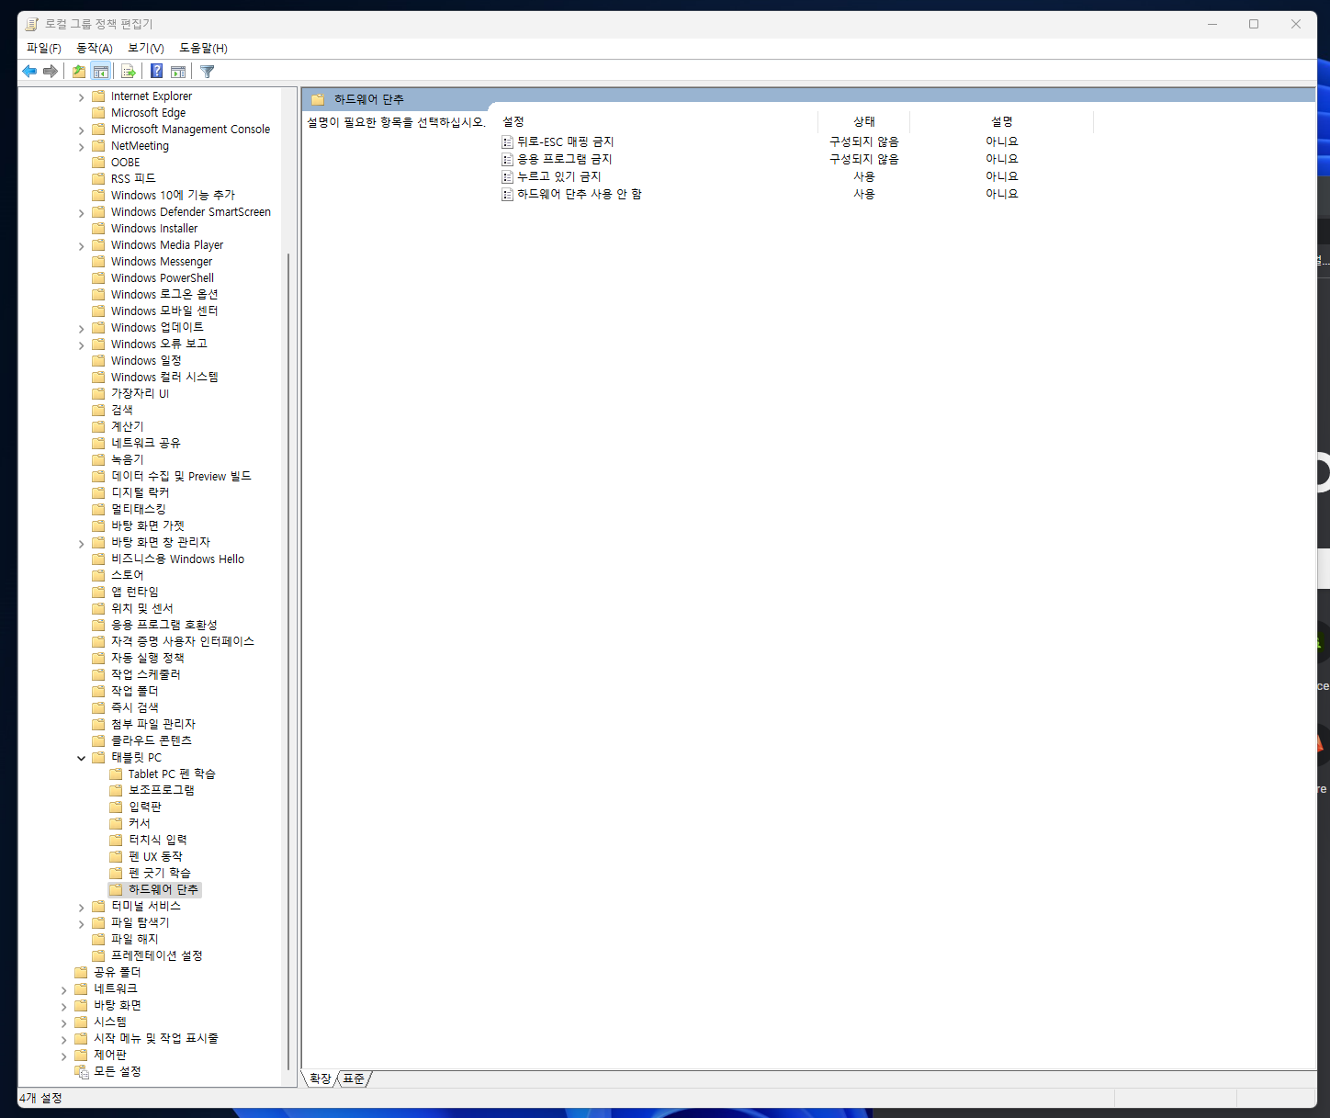This screenshot has width=1330, height=1118.
Task: Open the 파일(F) menu
Action: point(44,48)
